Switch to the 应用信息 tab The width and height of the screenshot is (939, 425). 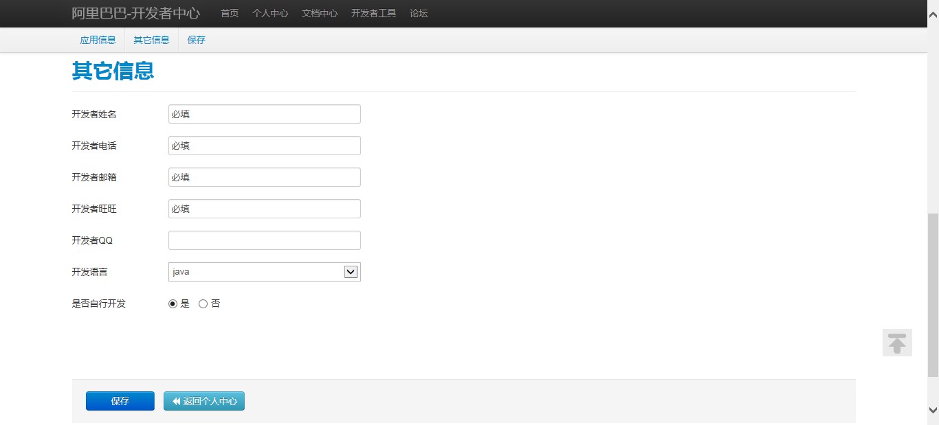click(98, 40)
